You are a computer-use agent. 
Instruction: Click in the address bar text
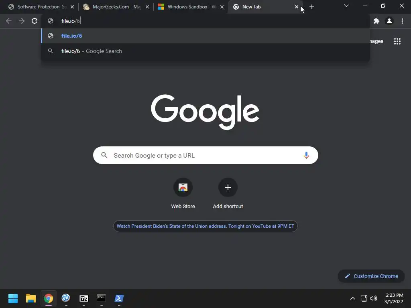[x=71, y=21]
